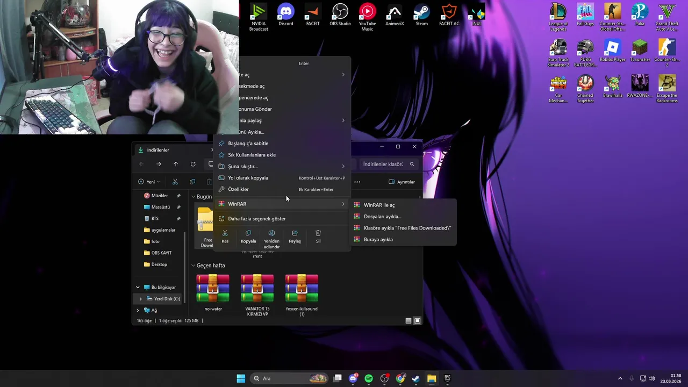Click the up-arrow navigation icon in Explorer
This screenshot has width=688, height=387.
tap(176, 164)
